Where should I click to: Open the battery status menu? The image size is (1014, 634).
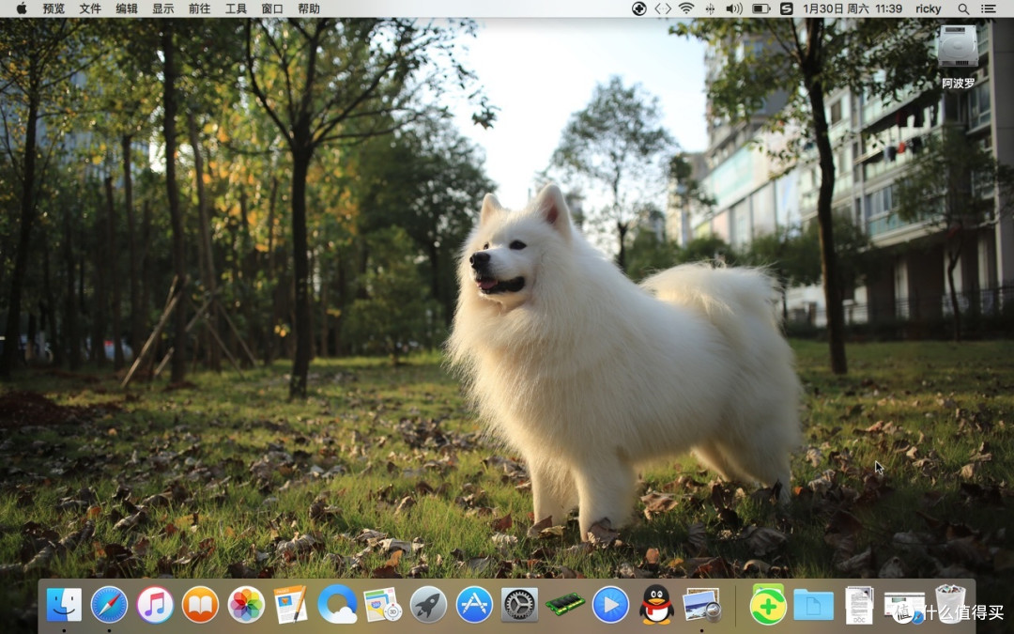pyautogui.click(x=761, y=8)
